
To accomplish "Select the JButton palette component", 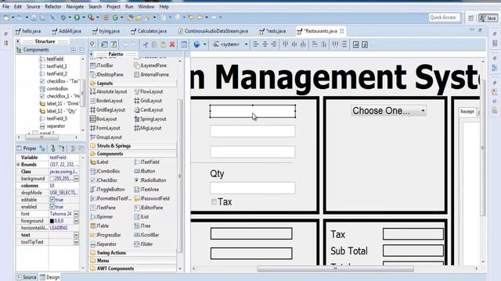I will pyautogui.click(x=144, y=171).
